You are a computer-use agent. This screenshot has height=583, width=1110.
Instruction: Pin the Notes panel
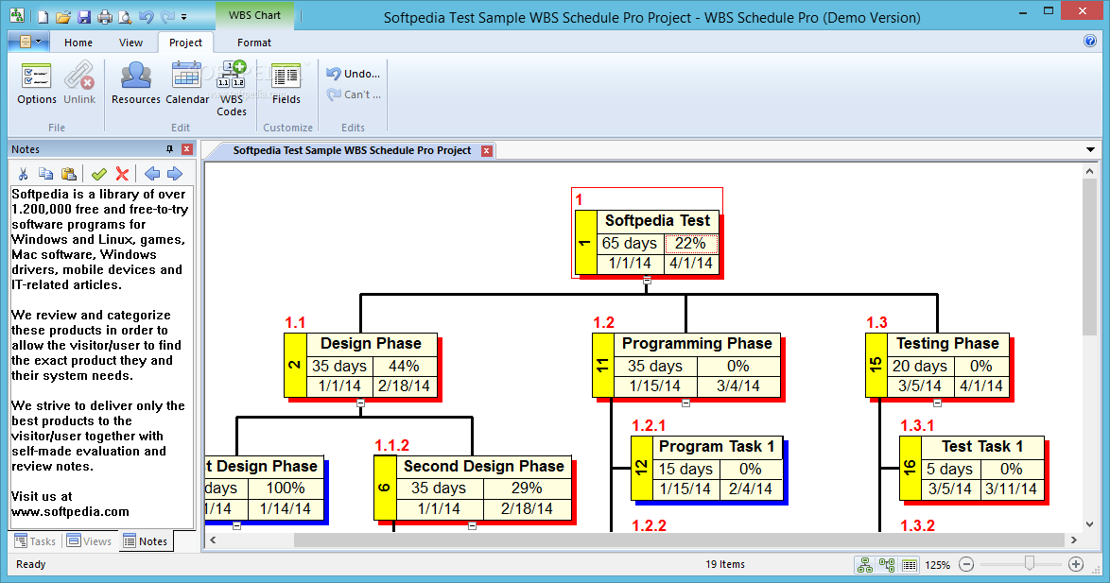(x=170, y=149)
